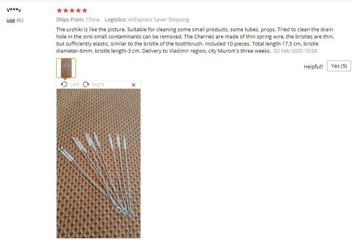Click the "Right" rotation label

click(x=98, y=84)
